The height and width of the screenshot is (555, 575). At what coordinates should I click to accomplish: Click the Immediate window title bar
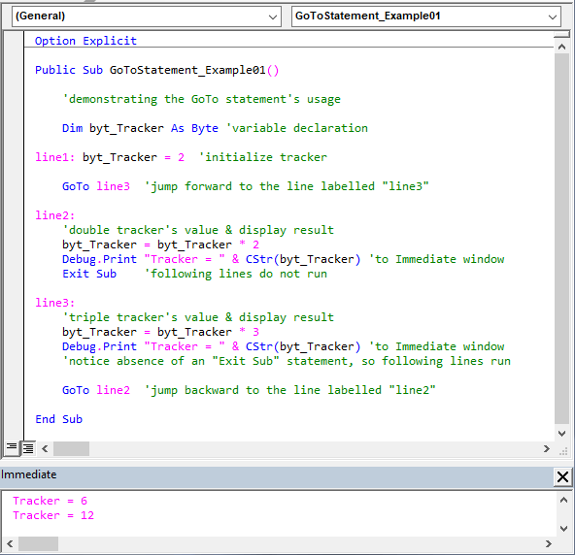[277, 477]
